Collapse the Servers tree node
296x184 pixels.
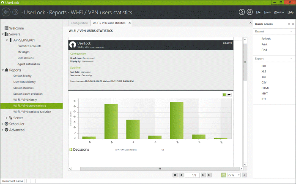[x=3, y=34]
